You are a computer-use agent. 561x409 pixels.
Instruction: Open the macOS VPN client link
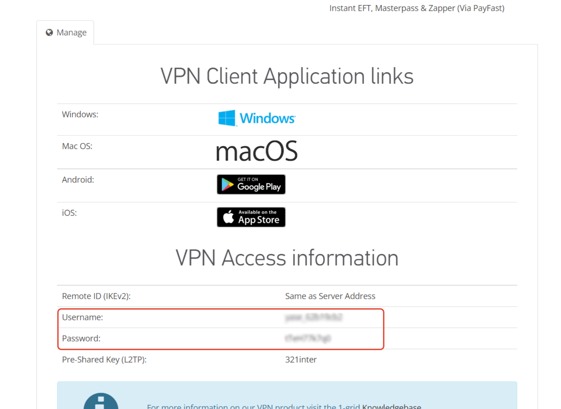pos(257,151)
